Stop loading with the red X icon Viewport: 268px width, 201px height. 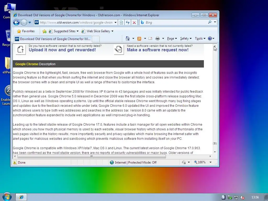point(134,23)
